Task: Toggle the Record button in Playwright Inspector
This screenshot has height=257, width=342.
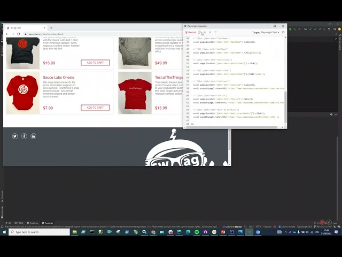Action: tap(191, 32)
